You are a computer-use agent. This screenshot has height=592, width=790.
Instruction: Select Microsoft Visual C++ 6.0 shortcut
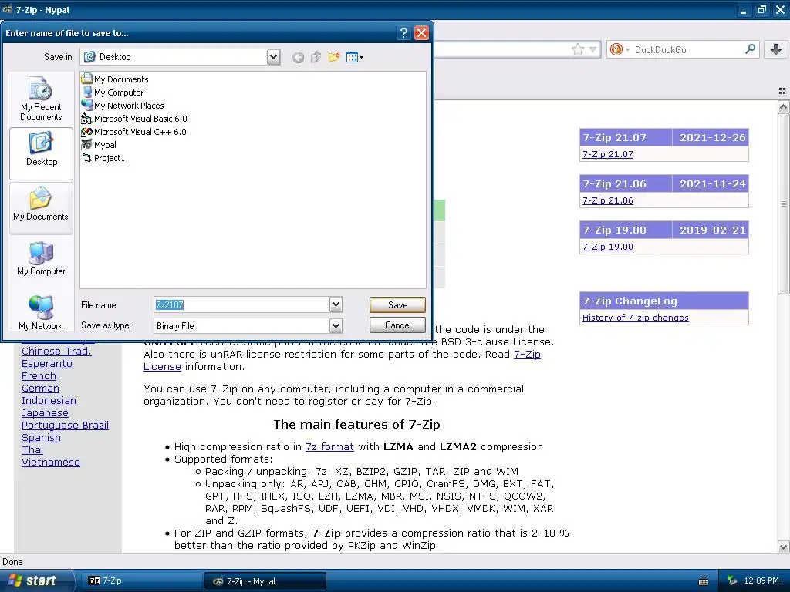point(134,131)
